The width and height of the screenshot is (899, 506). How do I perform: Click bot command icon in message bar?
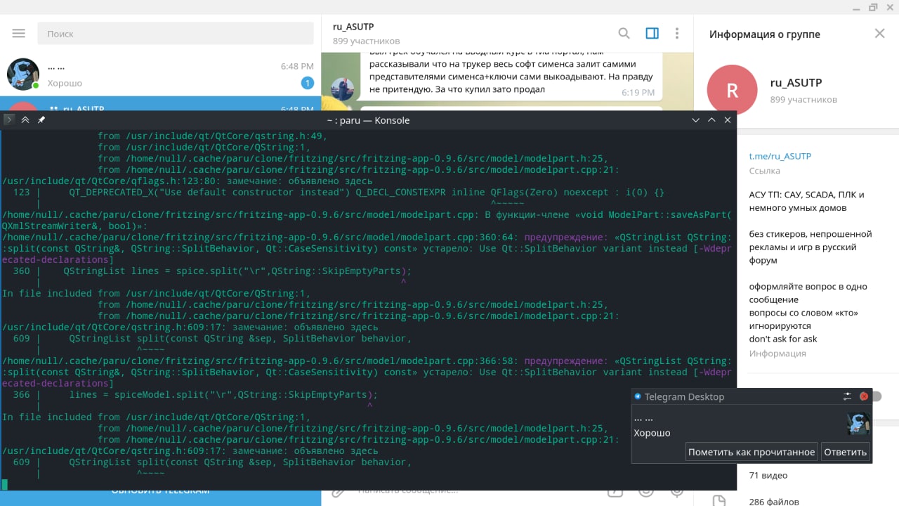point(615,492)
